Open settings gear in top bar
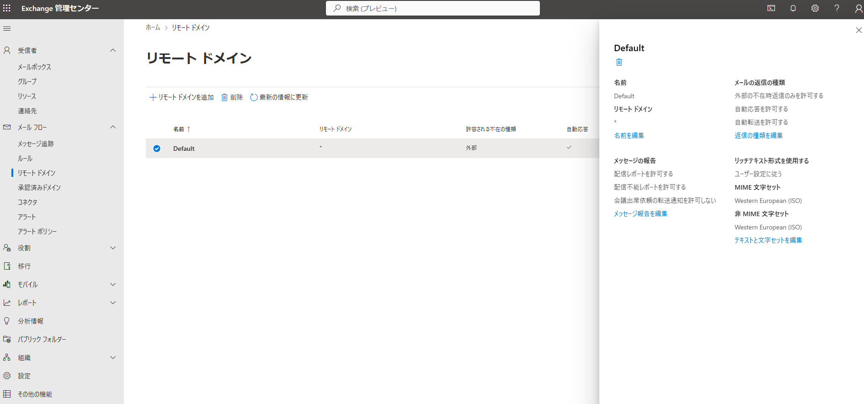This screenshot has width=864, height=404. [815, 8]
